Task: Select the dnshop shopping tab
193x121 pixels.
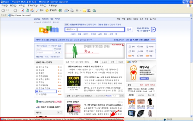Action: 141,95
